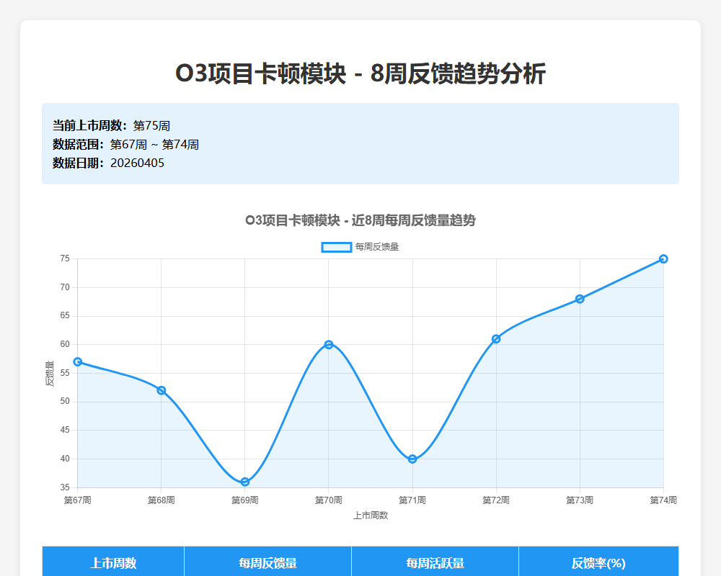Click the 第73周 data point on chart

[x=580, y=299]
